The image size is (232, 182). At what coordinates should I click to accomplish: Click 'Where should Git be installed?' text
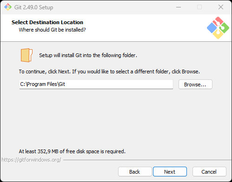pyautogui.click(x=52, y=30)
